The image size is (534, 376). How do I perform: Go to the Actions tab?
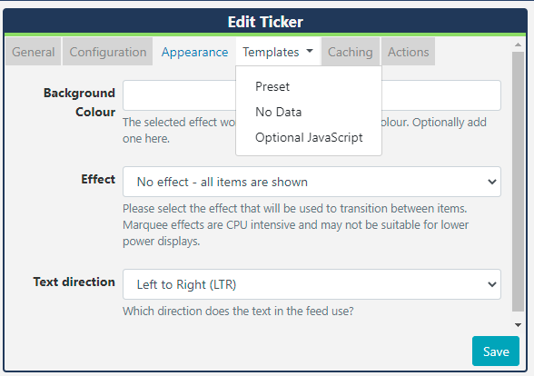click(x=408, y=52)
